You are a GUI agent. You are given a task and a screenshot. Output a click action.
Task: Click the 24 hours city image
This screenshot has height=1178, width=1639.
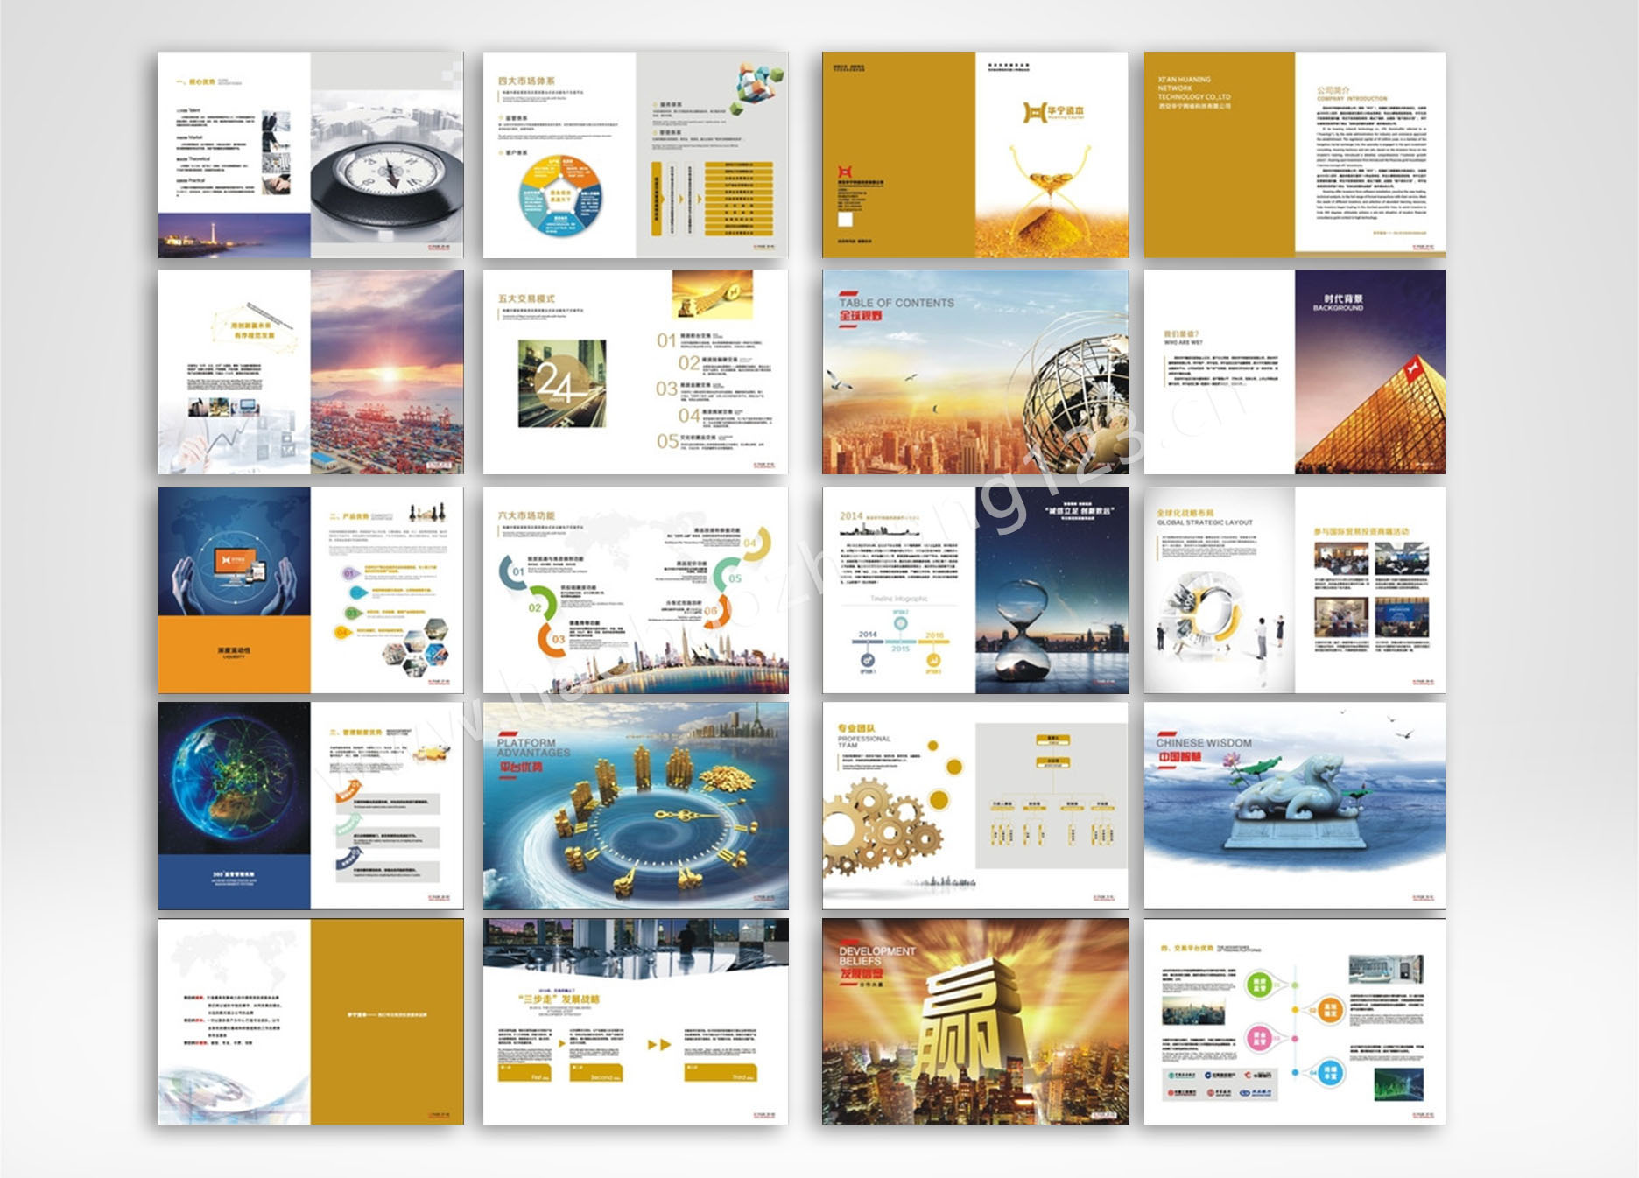pyautogui.click(x=561, y=383)
